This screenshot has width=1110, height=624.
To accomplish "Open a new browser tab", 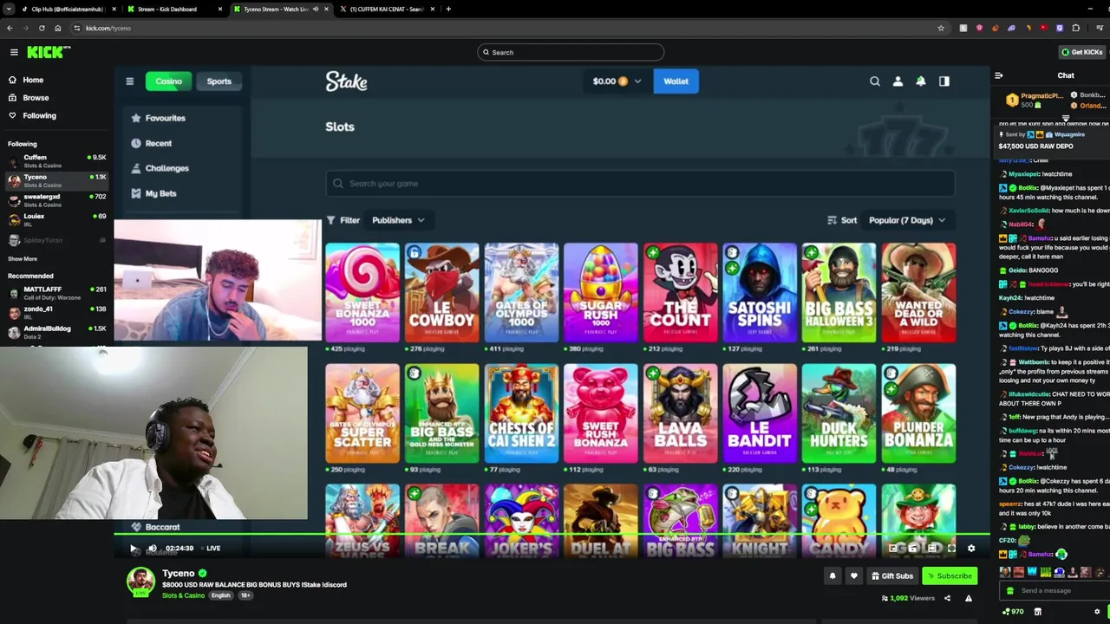I will 448,9.
